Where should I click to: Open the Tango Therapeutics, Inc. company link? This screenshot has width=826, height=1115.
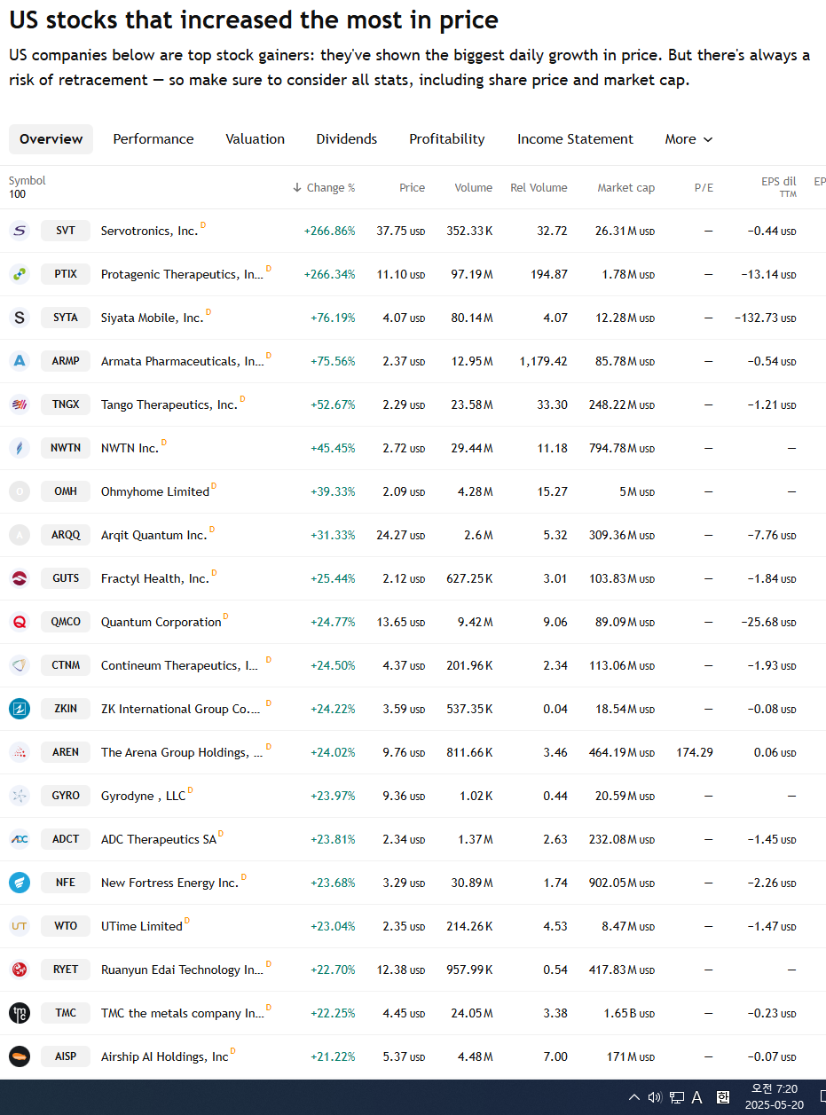tap(169, 404)
